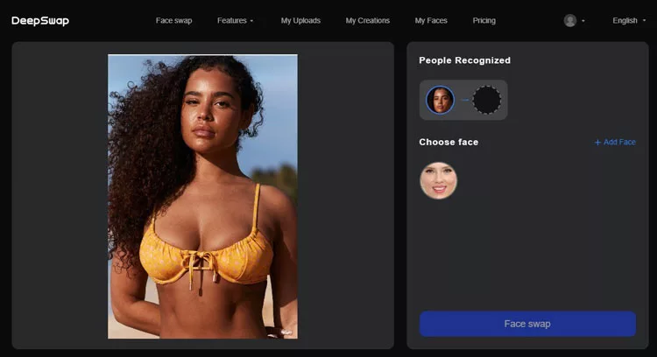Click the DeepSwap logo
The width and height of the screenshot is (657, 357).
point(40,20)
